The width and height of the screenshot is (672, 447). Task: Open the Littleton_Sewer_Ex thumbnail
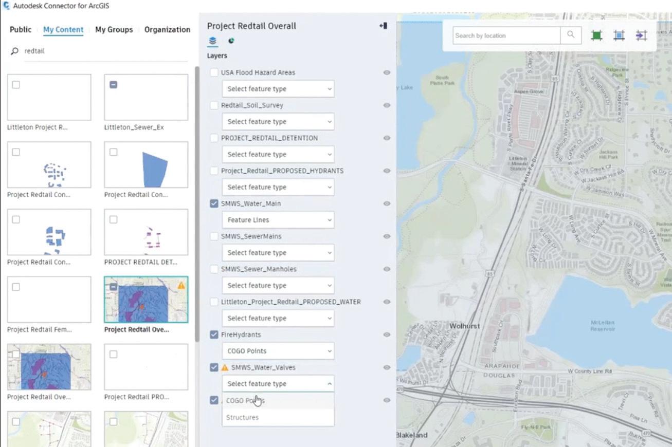pyautogui.click(x=146, y=97)
